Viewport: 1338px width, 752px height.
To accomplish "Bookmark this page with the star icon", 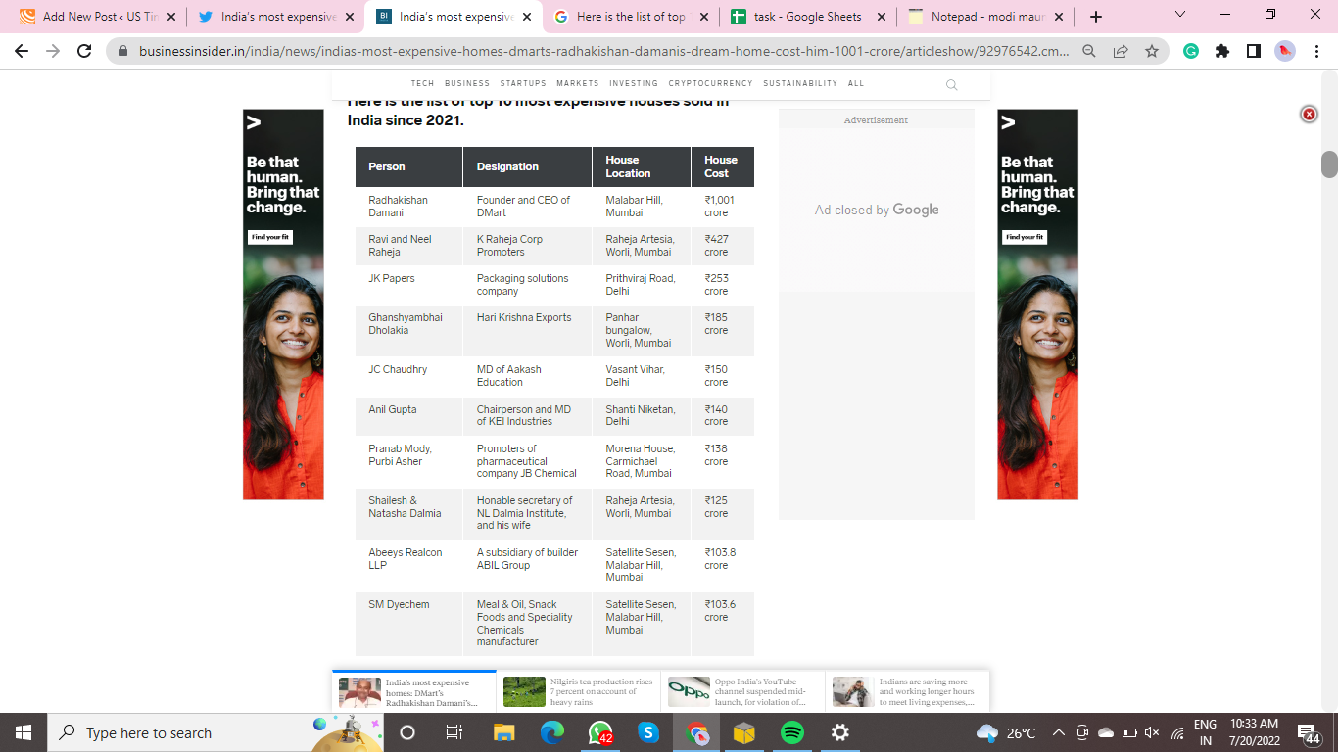I will point(1152,51).
